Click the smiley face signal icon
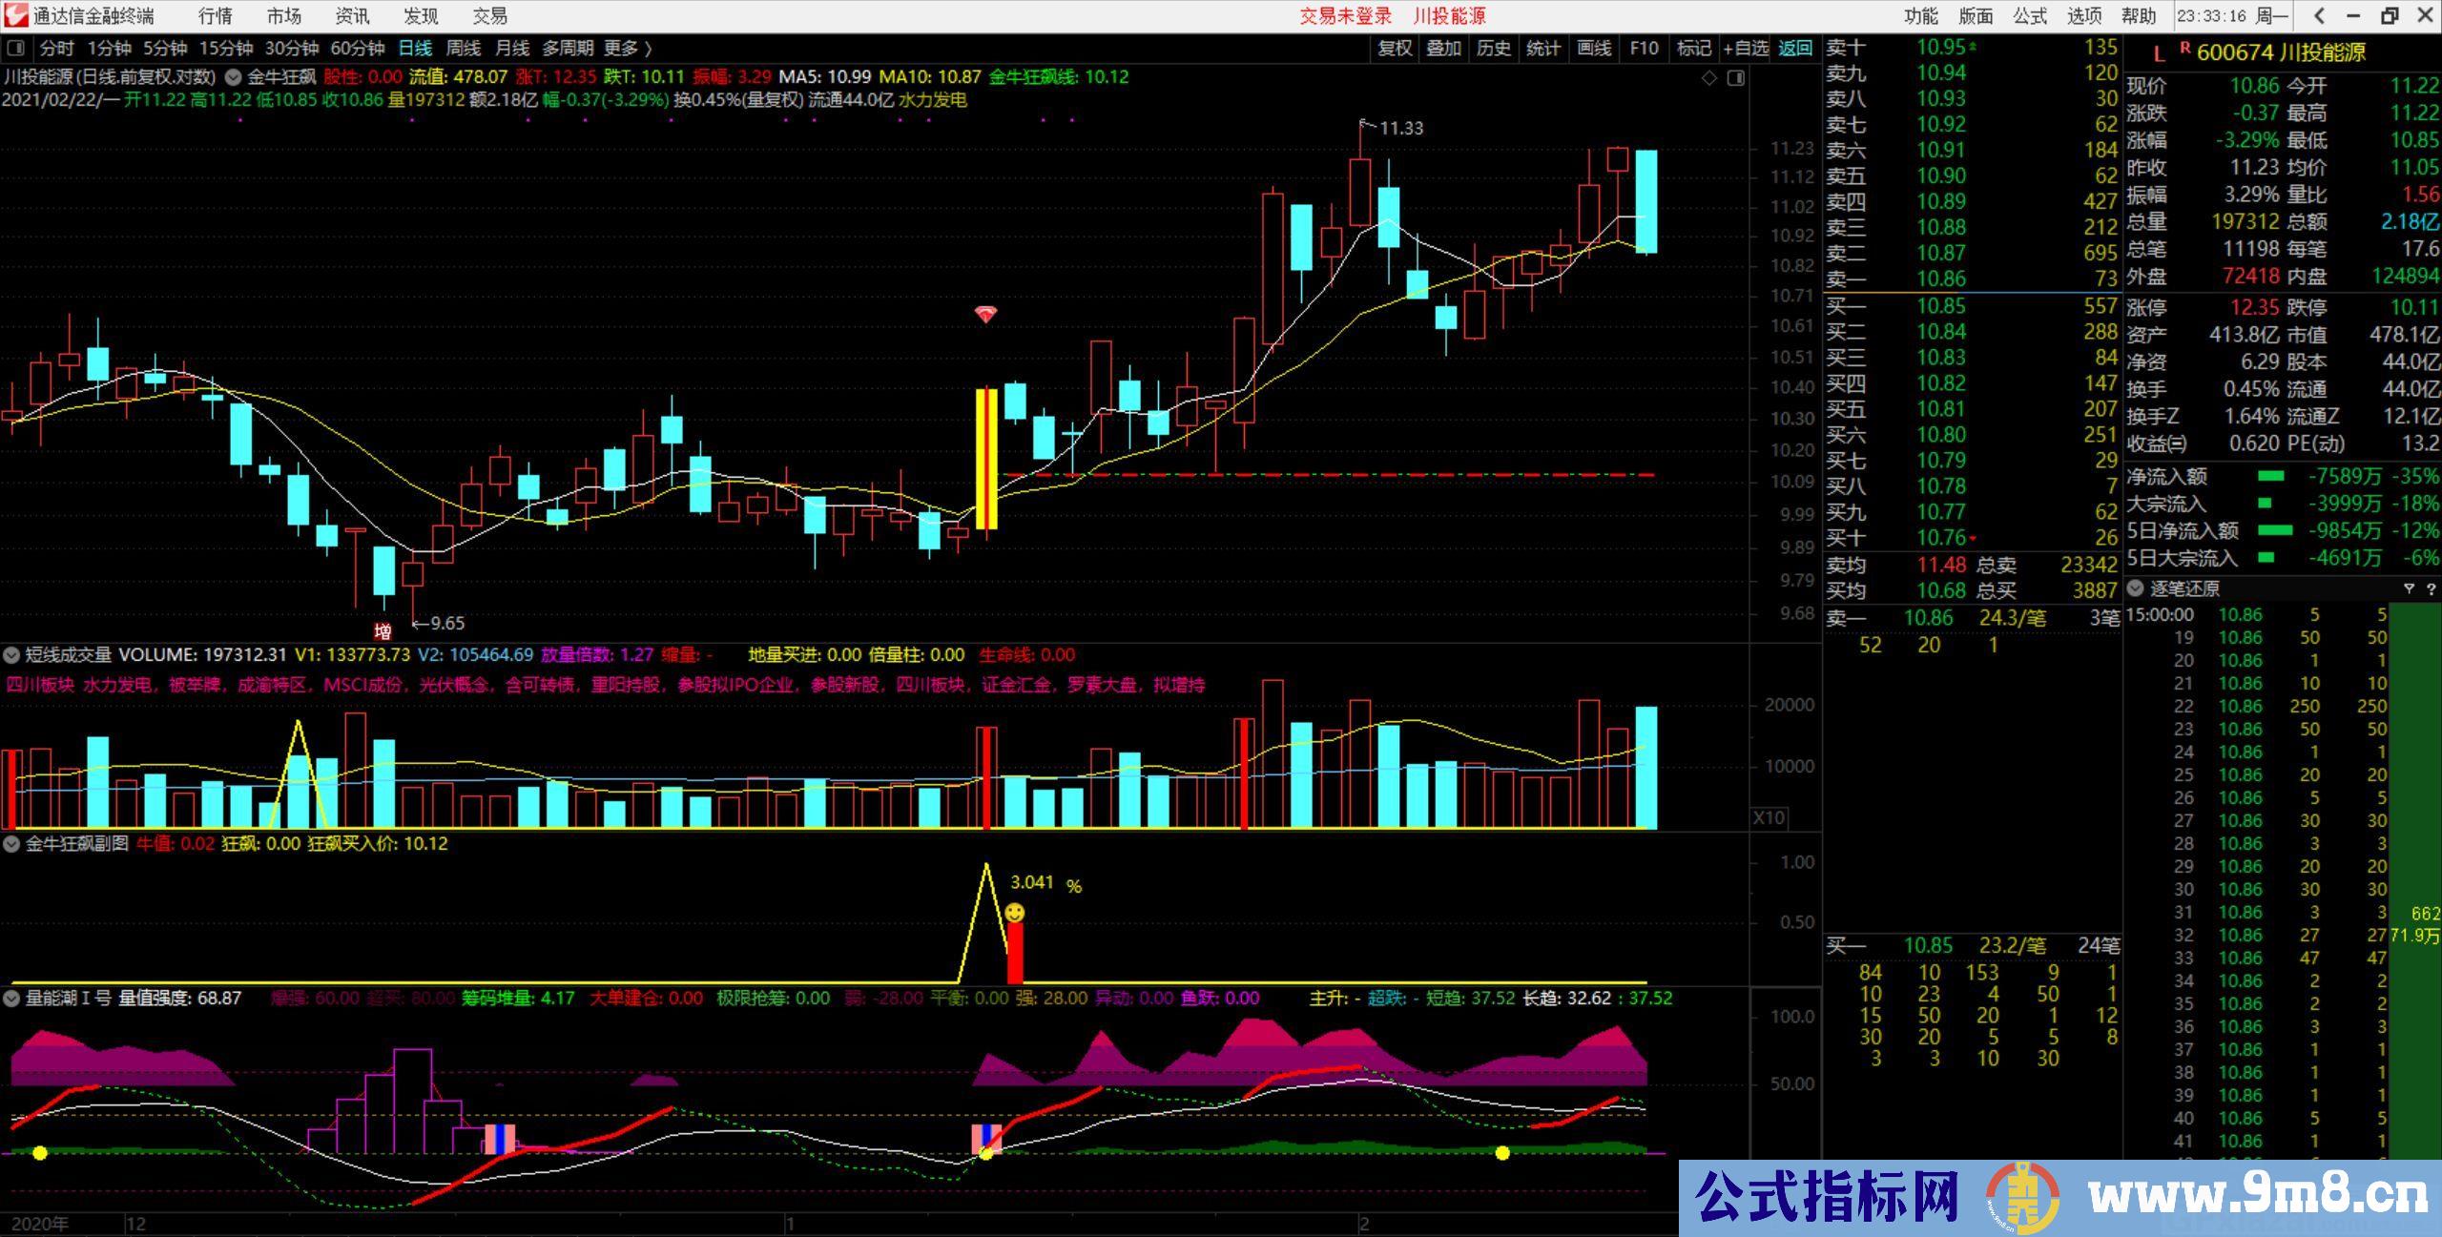The width and height of the screenshot is (2442, 1237). click(1015, 913)
